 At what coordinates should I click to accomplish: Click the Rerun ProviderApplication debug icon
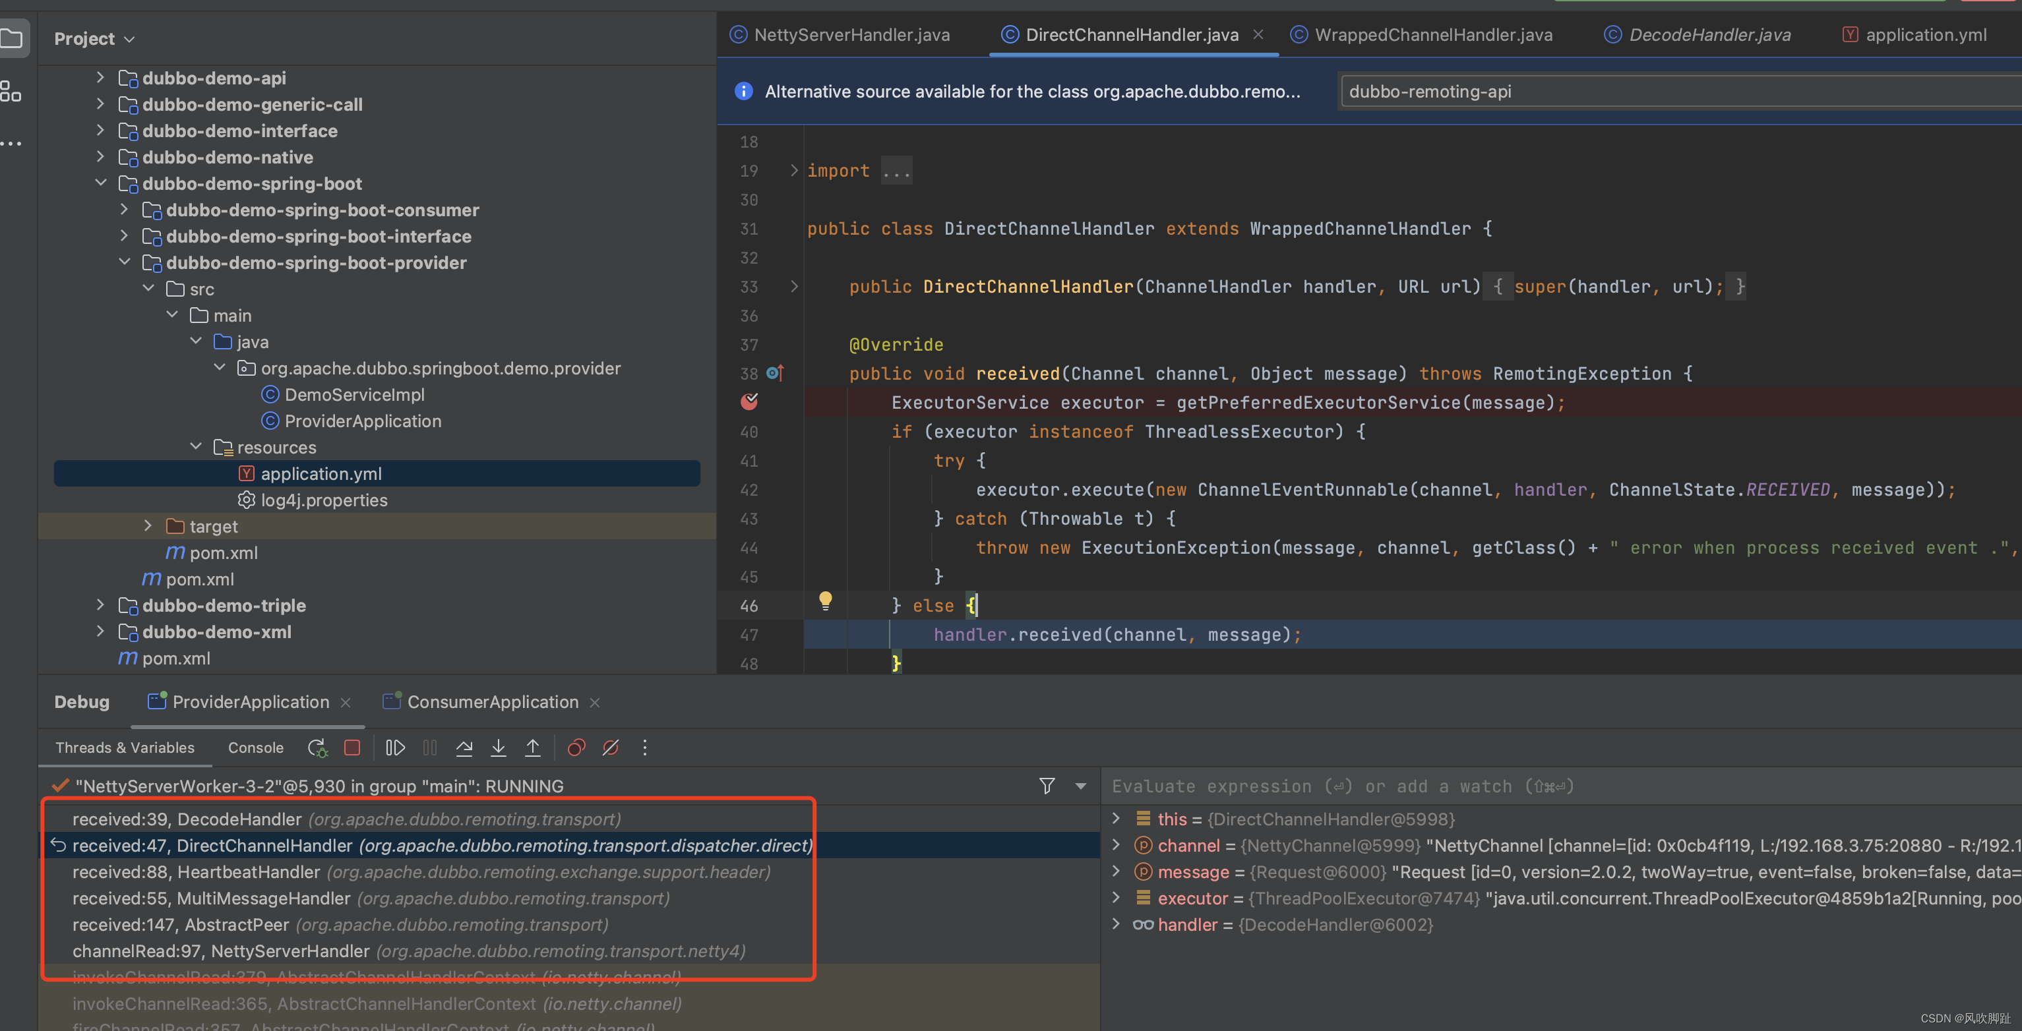point(317,748)
